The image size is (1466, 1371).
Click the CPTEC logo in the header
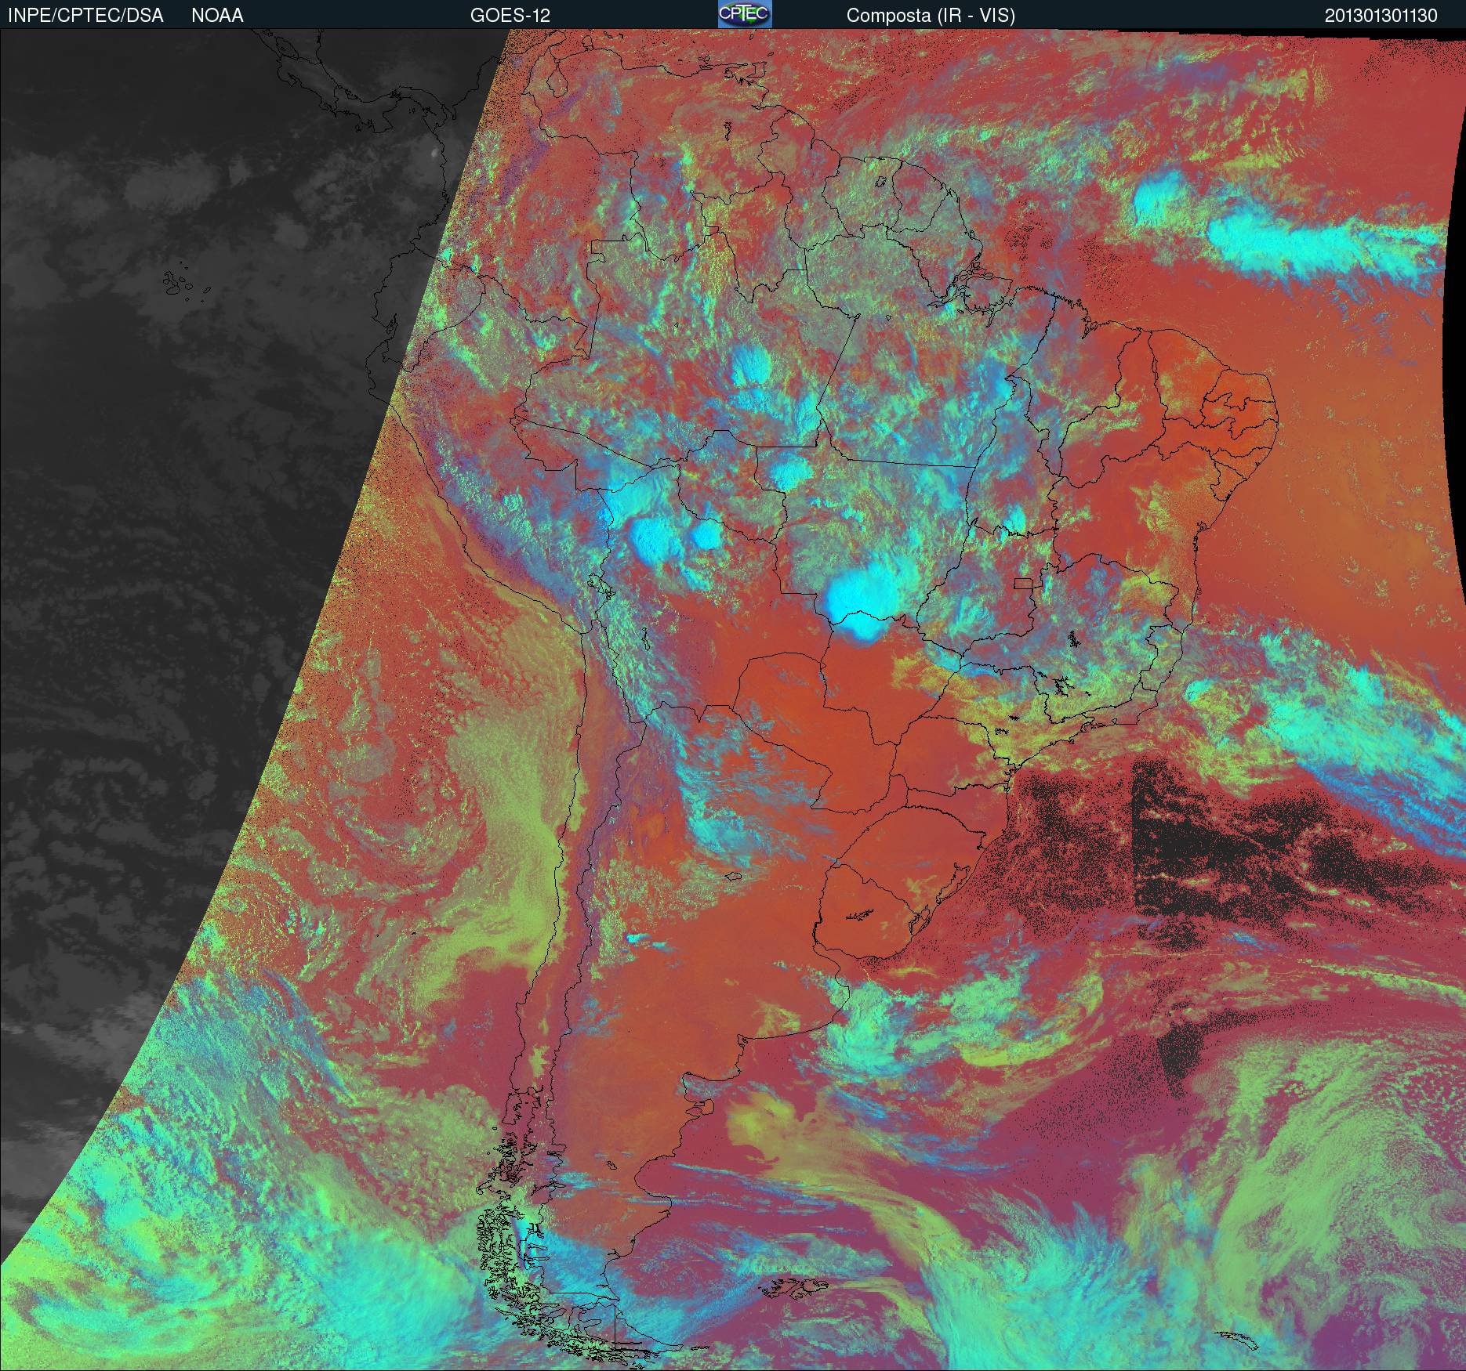click(x=745, y=14)
